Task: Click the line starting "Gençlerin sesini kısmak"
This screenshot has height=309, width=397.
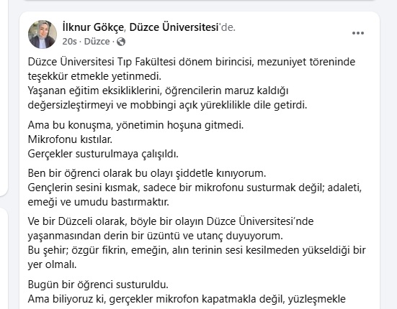Action: 195,188
